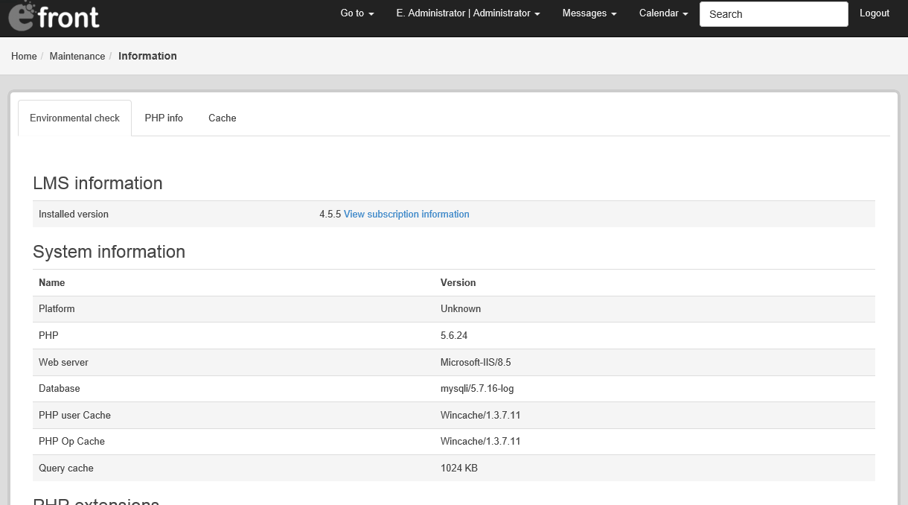Screen dimensions: 908x505
Task: Focus the Search input field
Action: pyautogui.click(x=773, y=14)
